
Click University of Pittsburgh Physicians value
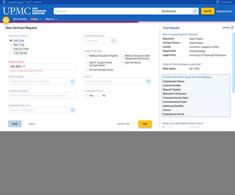click(208, 55)
